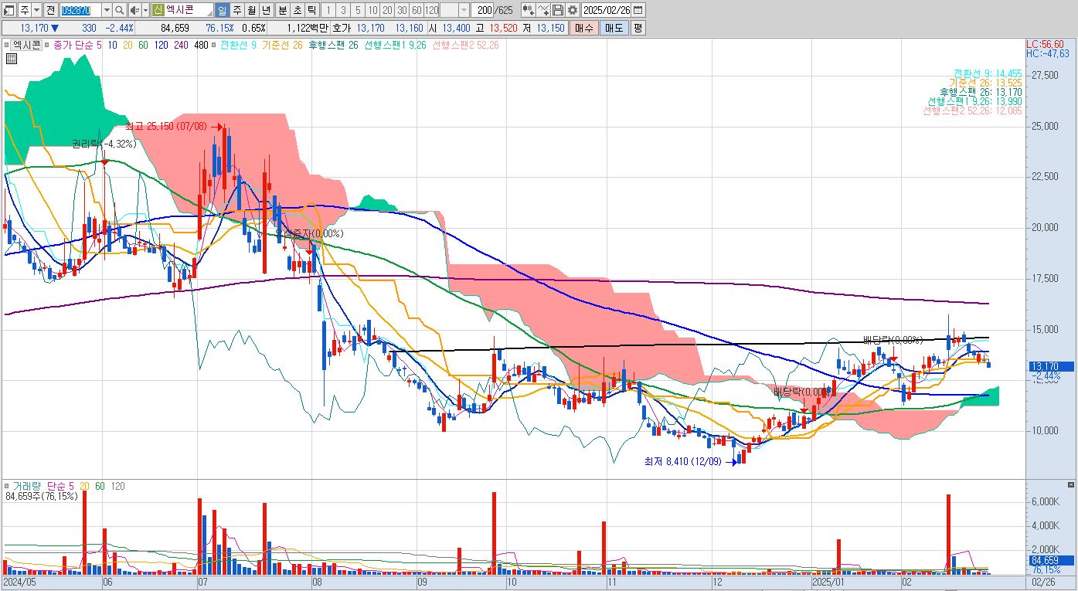Select the 10 interval preset
This screenshot has width=1078, height=591.
point(372,10)
